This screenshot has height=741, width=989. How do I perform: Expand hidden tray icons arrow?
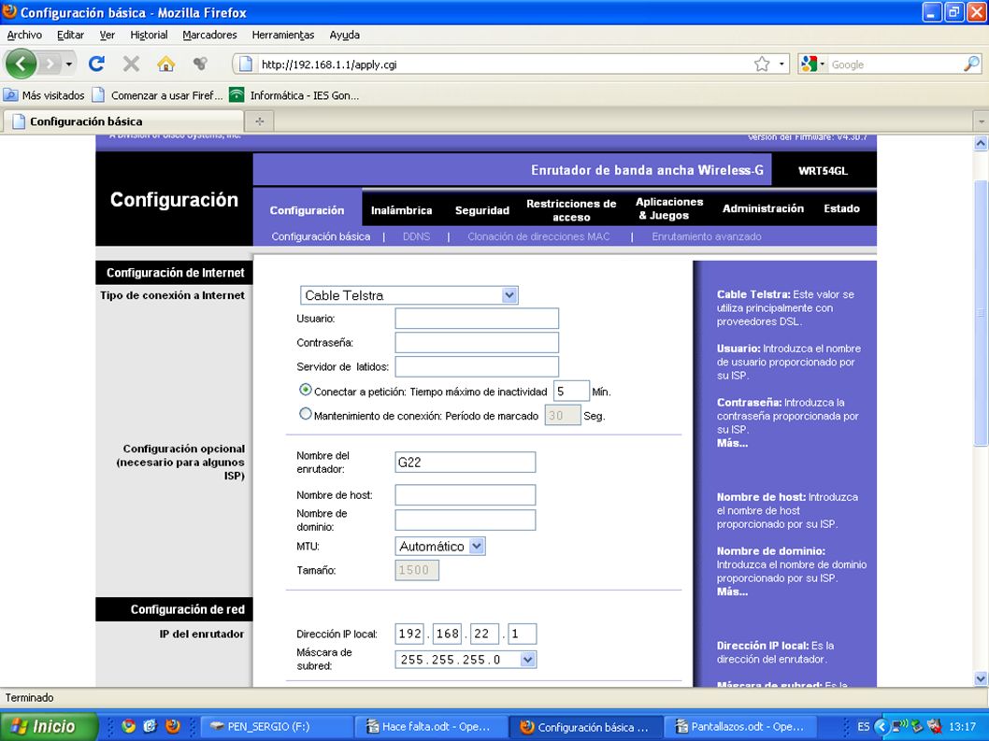point(881,726)
